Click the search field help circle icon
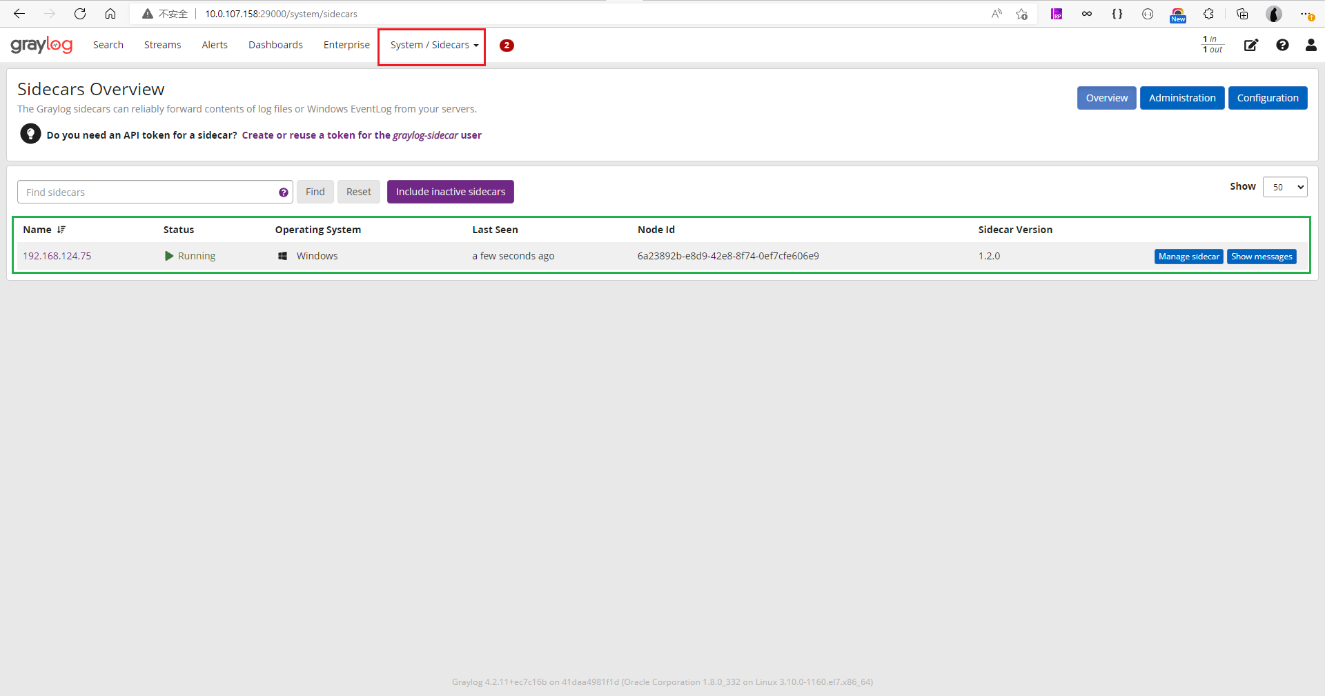 point(283,192)
